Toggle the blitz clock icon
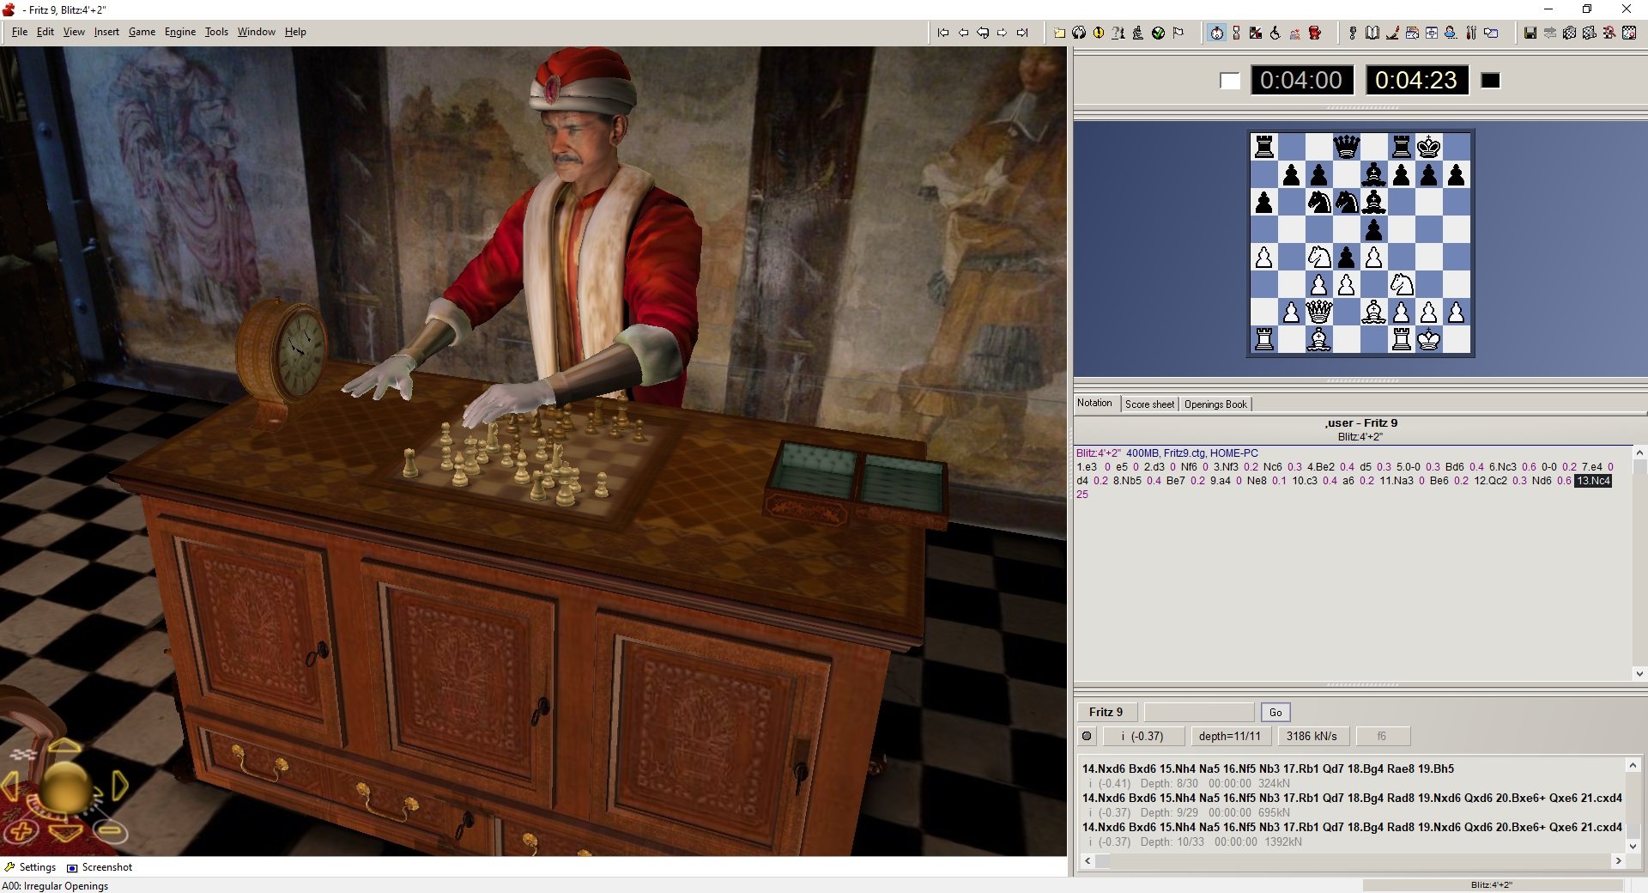The width and height of the screenshot is (1648, 893). [x=1216, y=33]
